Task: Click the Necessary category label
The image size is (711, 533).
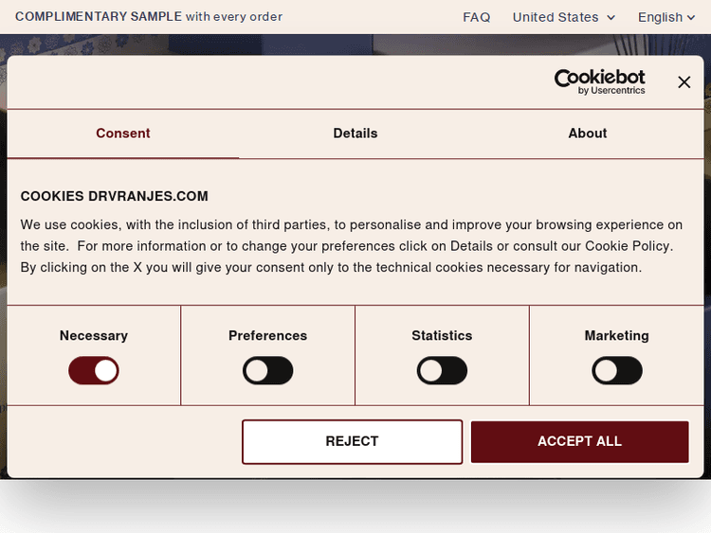Action: 94,336
